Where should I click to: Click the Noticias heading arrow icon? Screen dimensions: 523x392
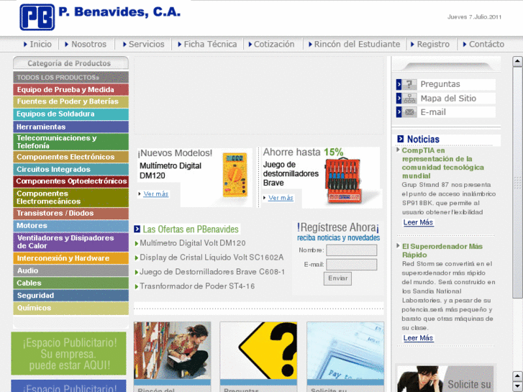[x=400, y=139]
